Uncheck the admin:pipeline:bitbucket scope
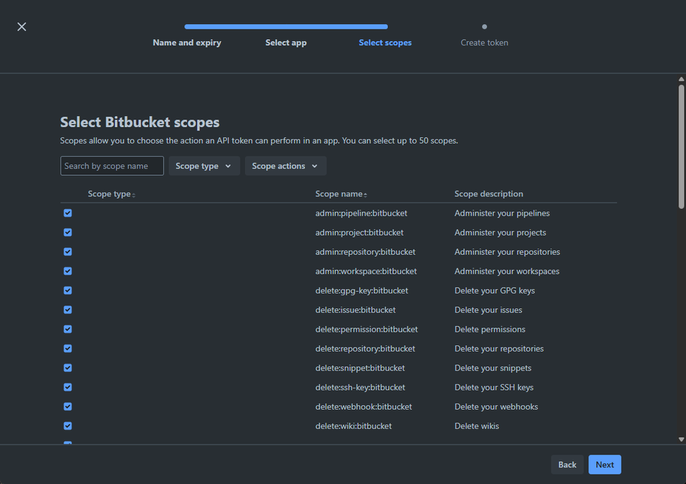 coord(68,213)
